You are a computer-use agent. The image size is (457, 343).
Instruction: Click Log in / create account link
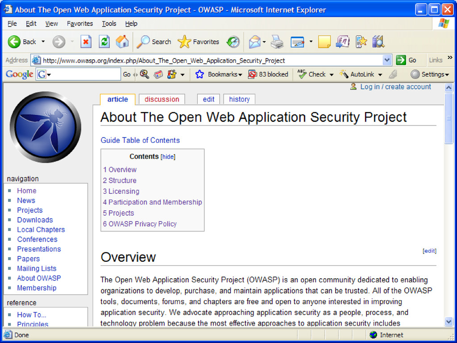[395, 87]
